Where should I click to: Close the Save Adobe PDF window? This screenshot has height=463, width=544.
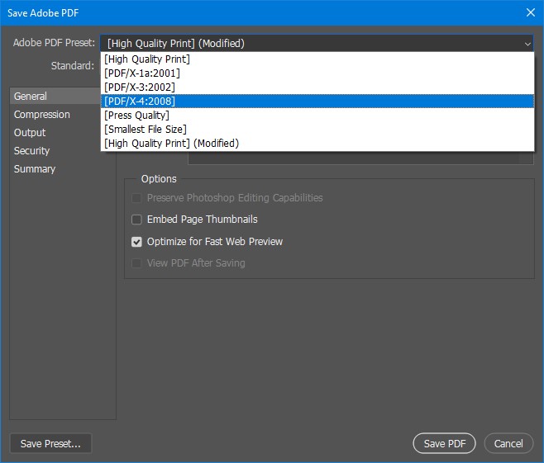tap(531, 12)
